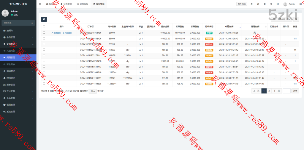Click the trash icon in top bar
304x150 pixels.
click(265, 4)
